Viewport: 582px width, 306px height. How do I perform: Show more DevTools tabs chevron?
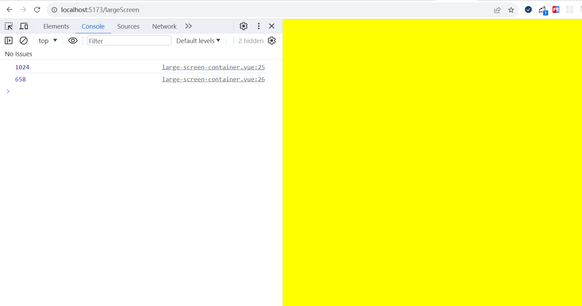pos(188,26)
